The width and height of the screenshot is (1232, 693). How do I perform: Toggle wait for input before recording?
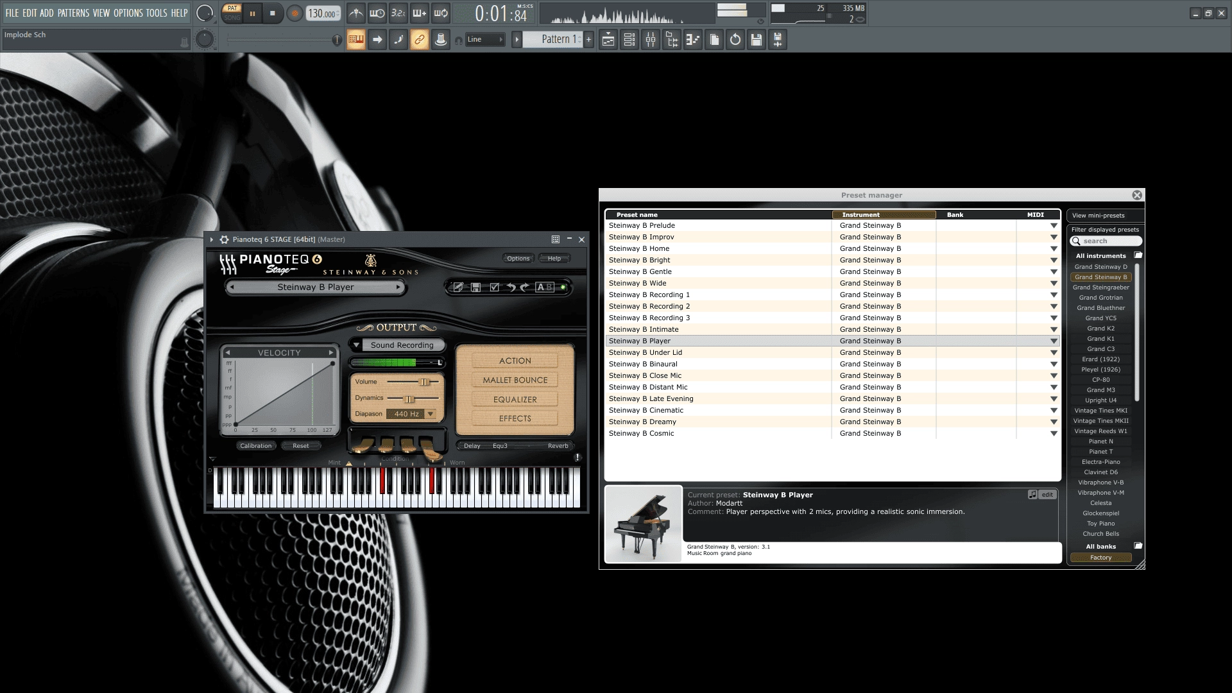[377, 13]
